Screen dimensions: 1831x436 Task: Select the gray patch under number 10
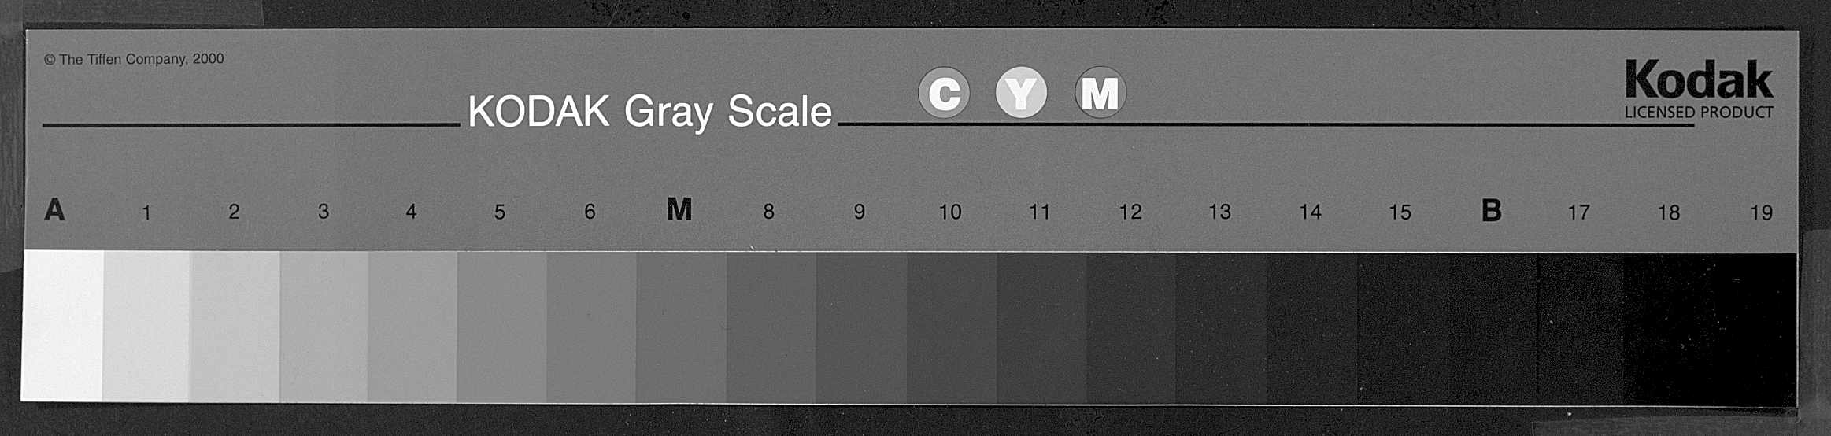[x=952, y=326]
